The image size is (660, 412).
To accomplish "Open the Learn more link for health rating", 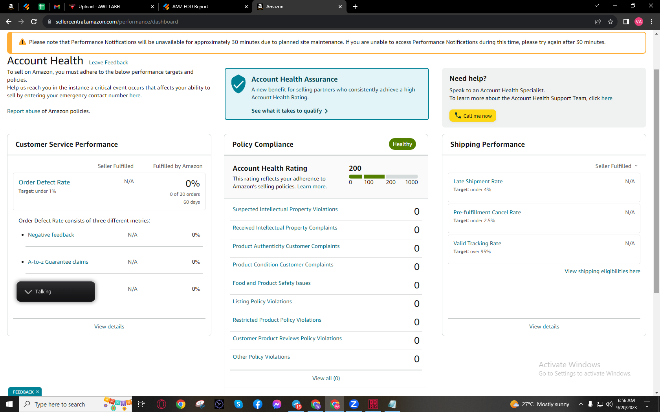I will (312, 186).
